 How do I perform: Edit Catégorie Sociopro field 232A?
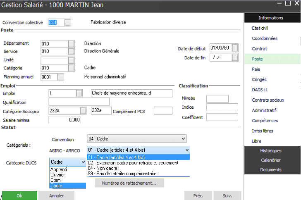point(64,111)
